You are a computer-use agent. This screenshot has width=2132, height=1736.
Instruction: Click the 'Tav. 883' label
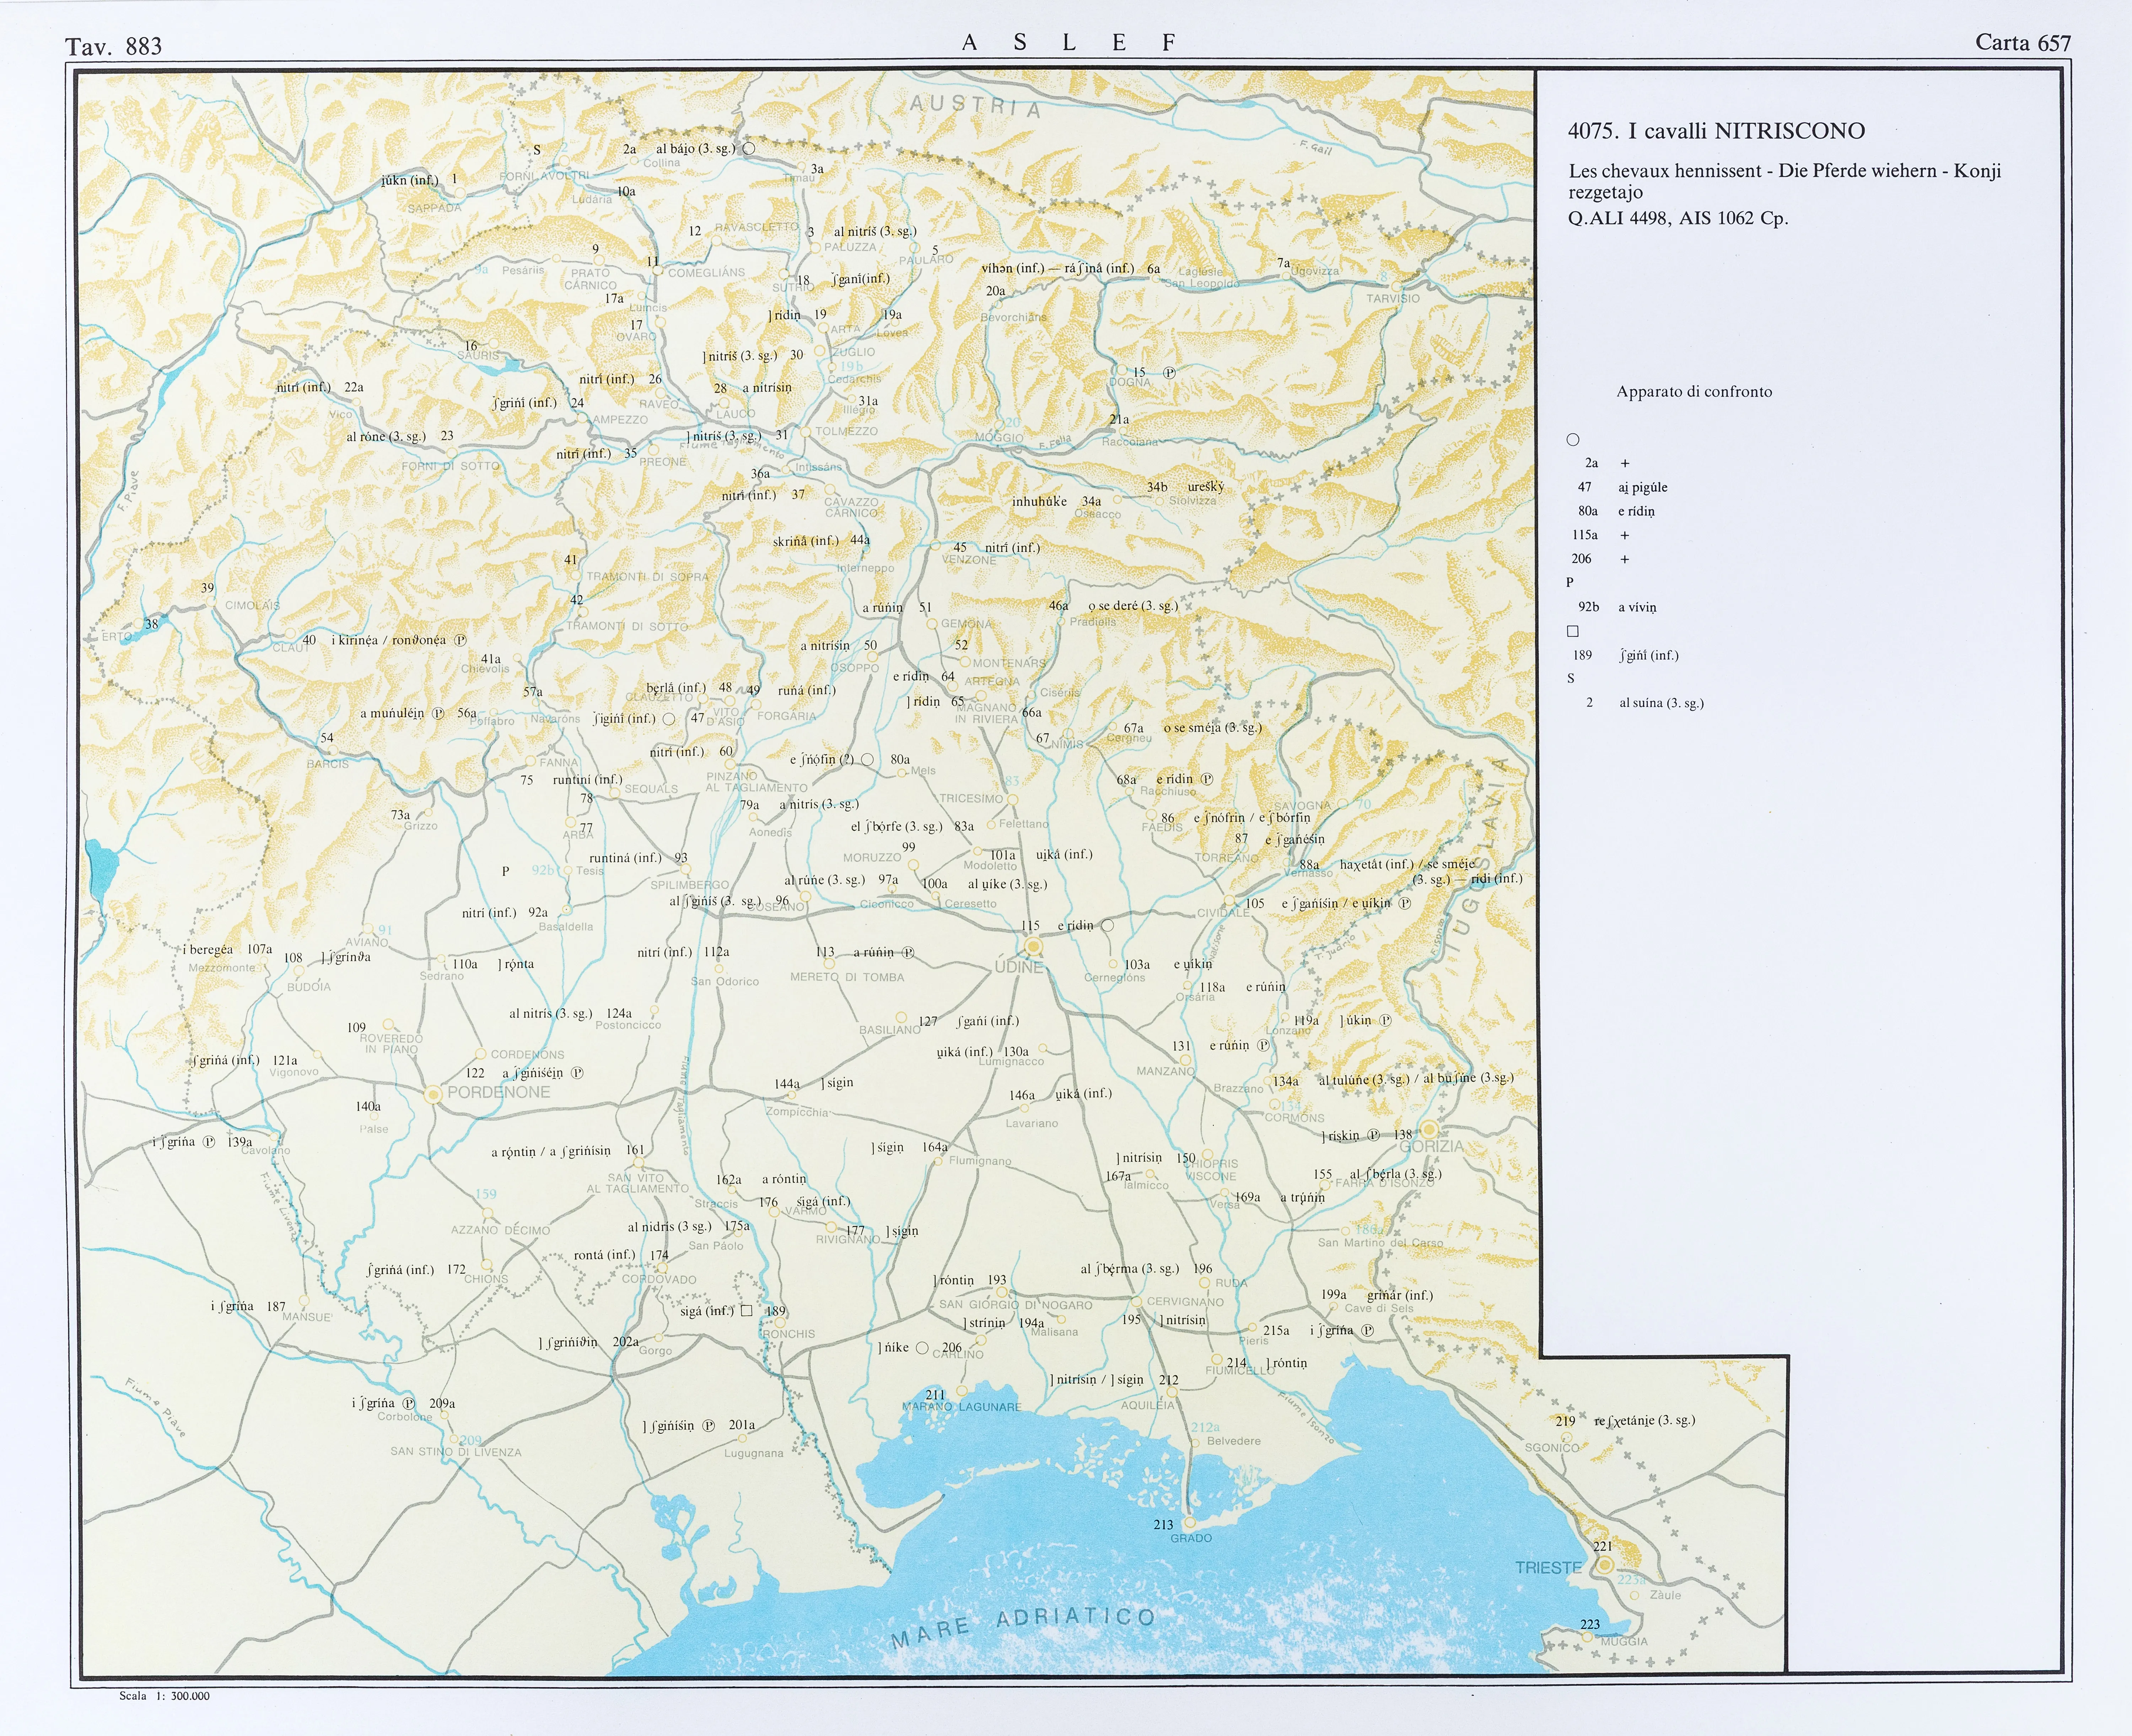113,46
